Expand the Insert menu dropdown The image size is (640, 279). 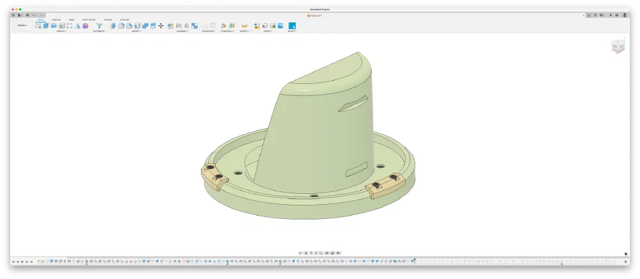[x=268, y=31]
